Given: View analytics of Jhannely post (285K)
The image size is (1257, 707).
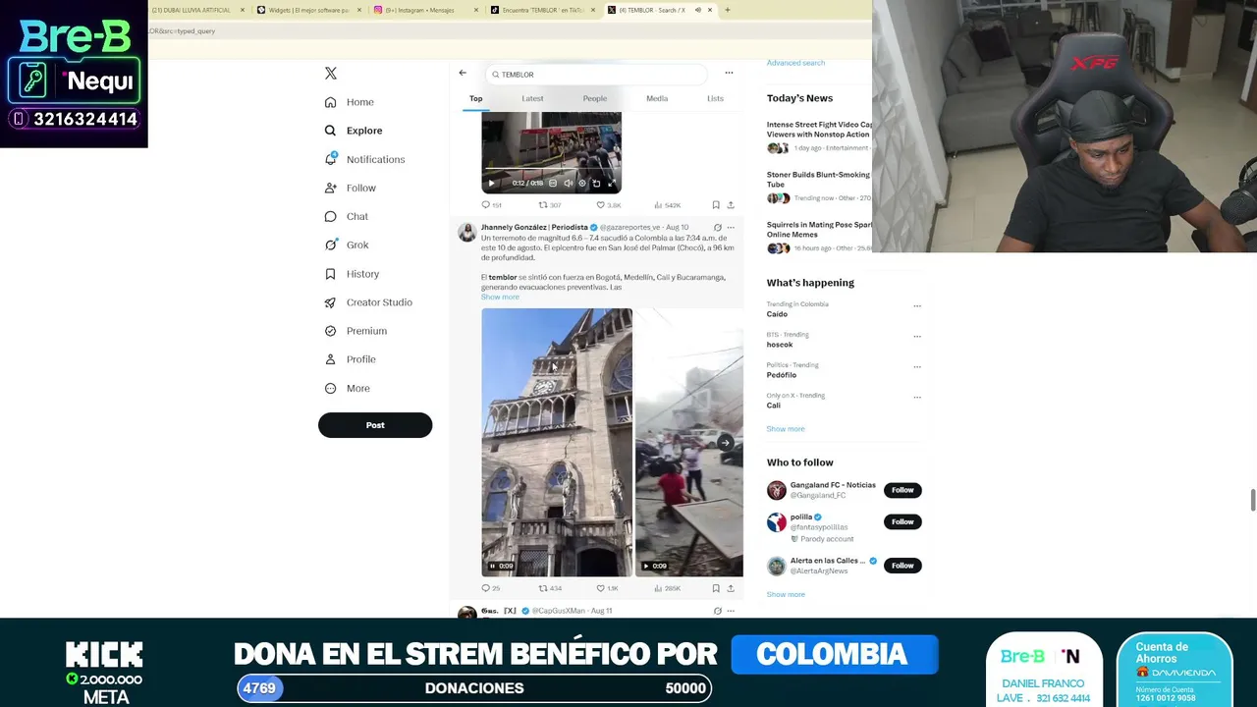Looking at the screenshot, I should (x=668, y=588).
